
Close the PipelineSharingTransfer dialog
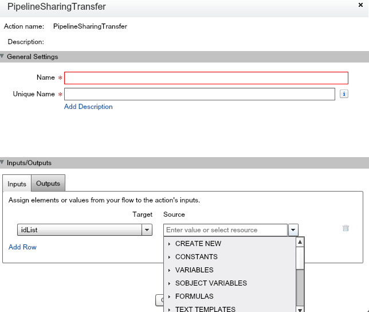point(360,5)
